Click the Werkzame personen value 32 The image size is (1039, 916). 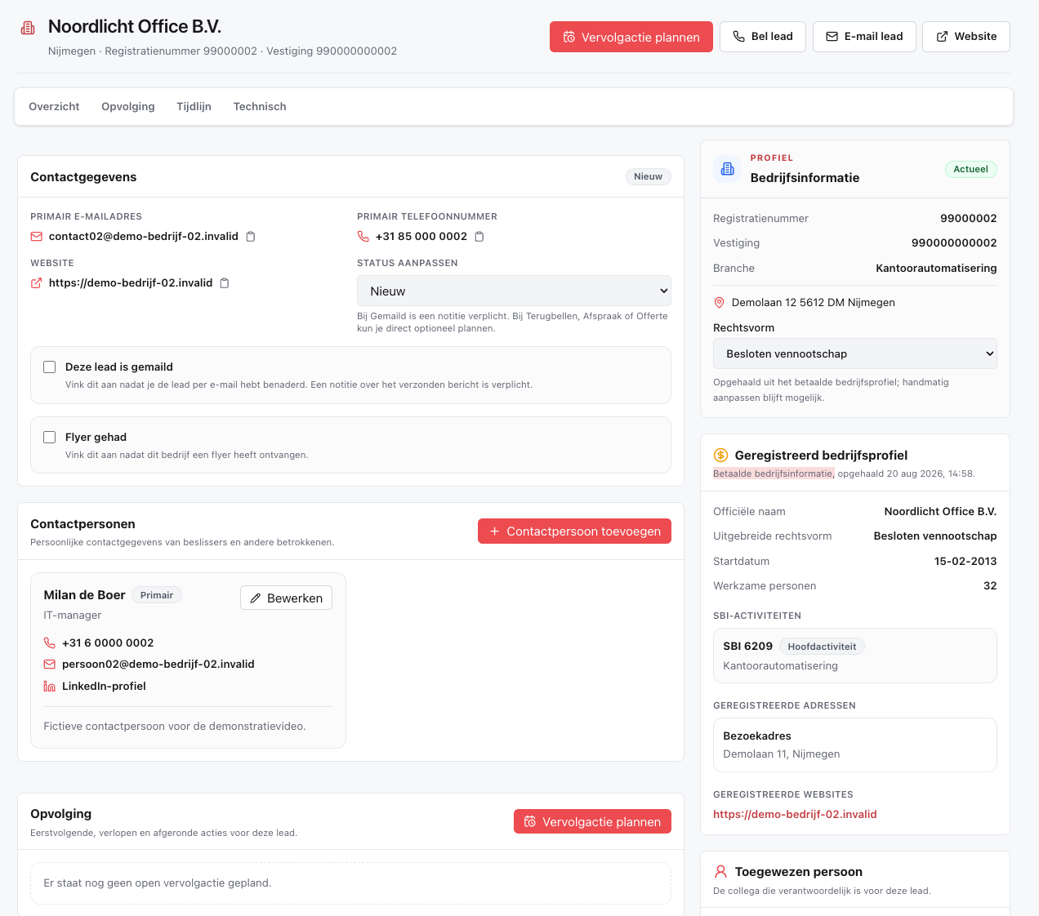(990, 586)
